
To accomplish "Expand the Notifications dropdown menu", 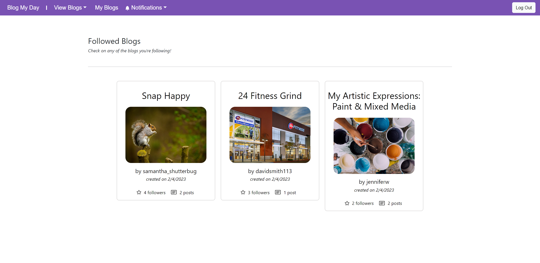I will click(x=146, y=8).
